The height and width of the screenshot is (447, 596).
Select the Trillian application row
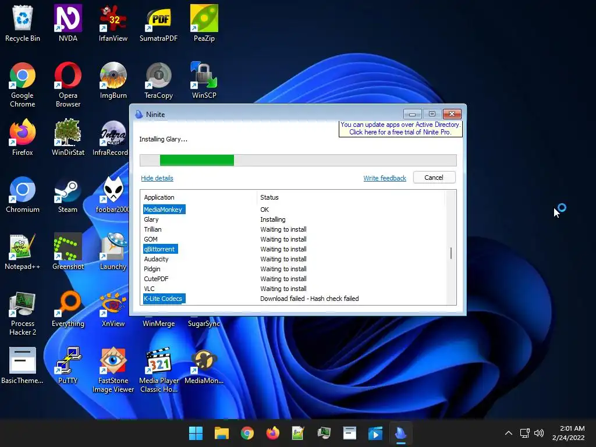tap(293, 229)
